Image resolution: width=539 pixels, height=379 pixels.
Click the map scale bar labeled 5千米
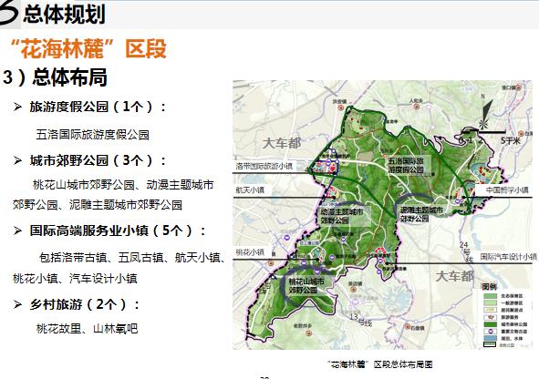click(484, 132)
